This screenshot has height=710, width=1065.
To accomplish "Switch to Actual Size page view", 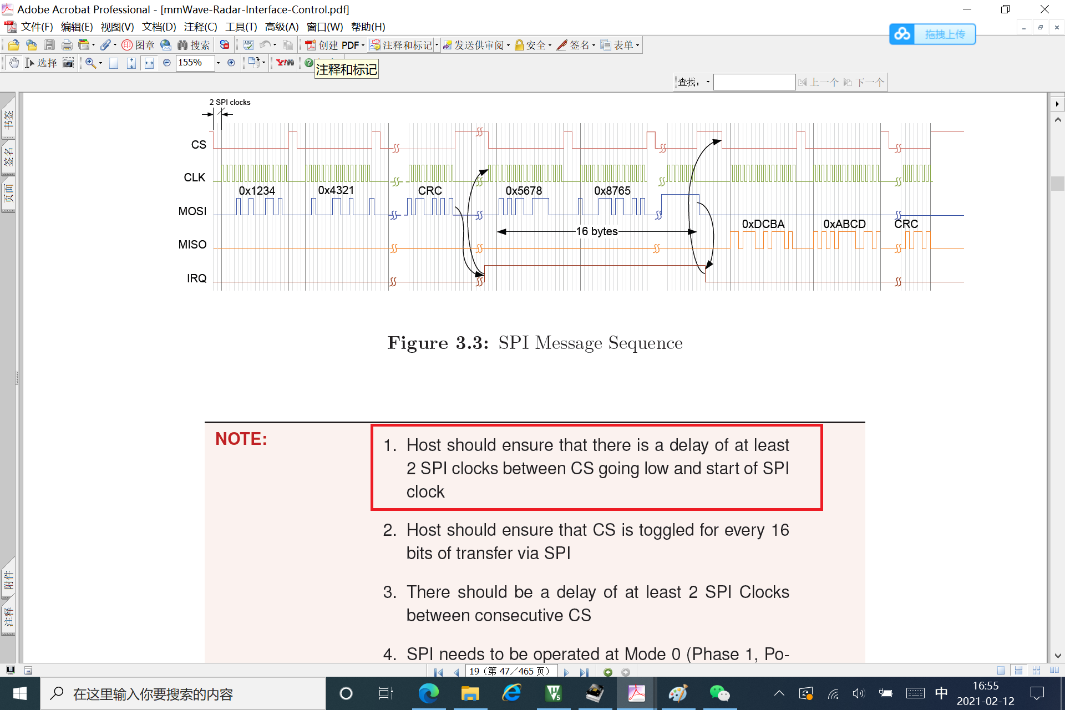I will [114, 63].
